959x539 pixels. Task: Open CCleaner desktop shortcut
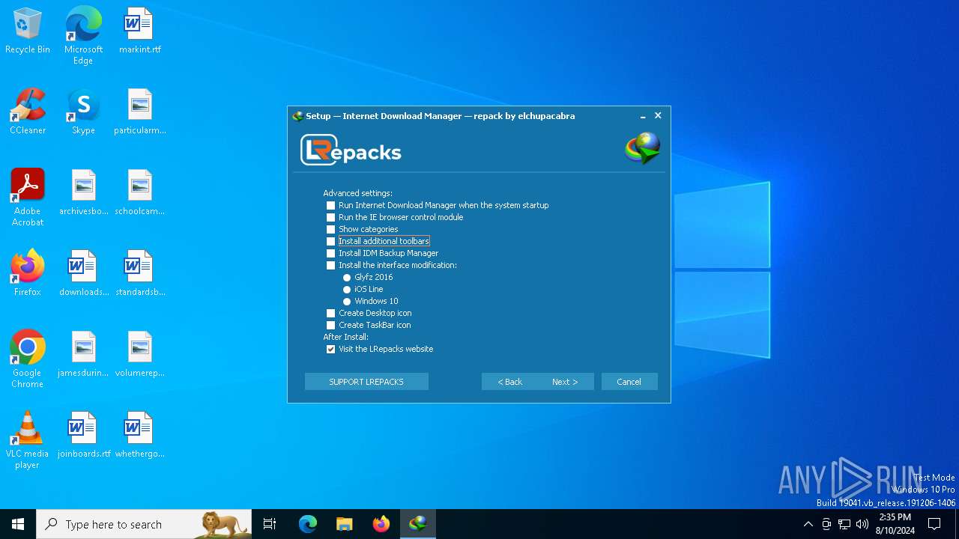28,112
